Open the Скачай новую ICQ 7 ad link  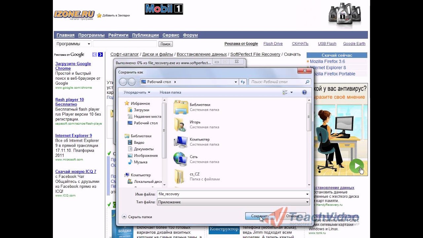point(76,172)
